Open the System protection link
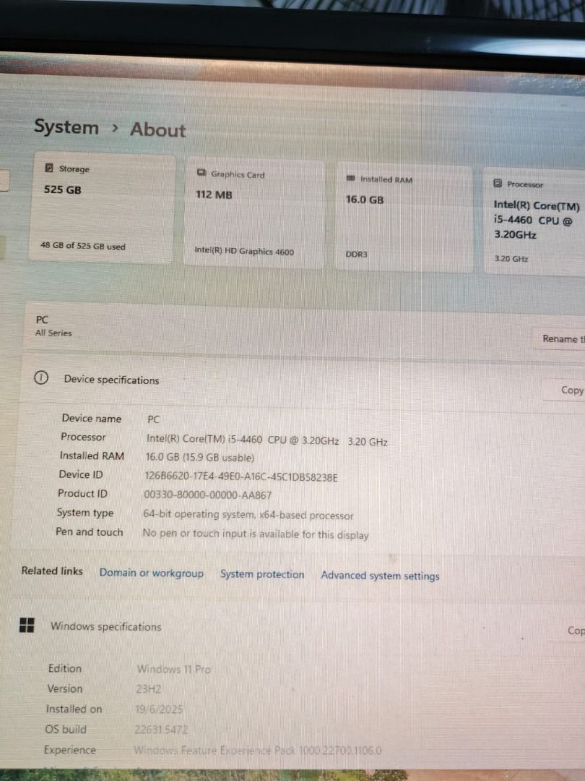 [x=262, y=573]
